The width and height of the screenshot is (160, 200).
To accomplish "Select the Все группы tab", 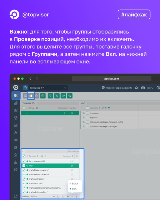I will (73, 151).
